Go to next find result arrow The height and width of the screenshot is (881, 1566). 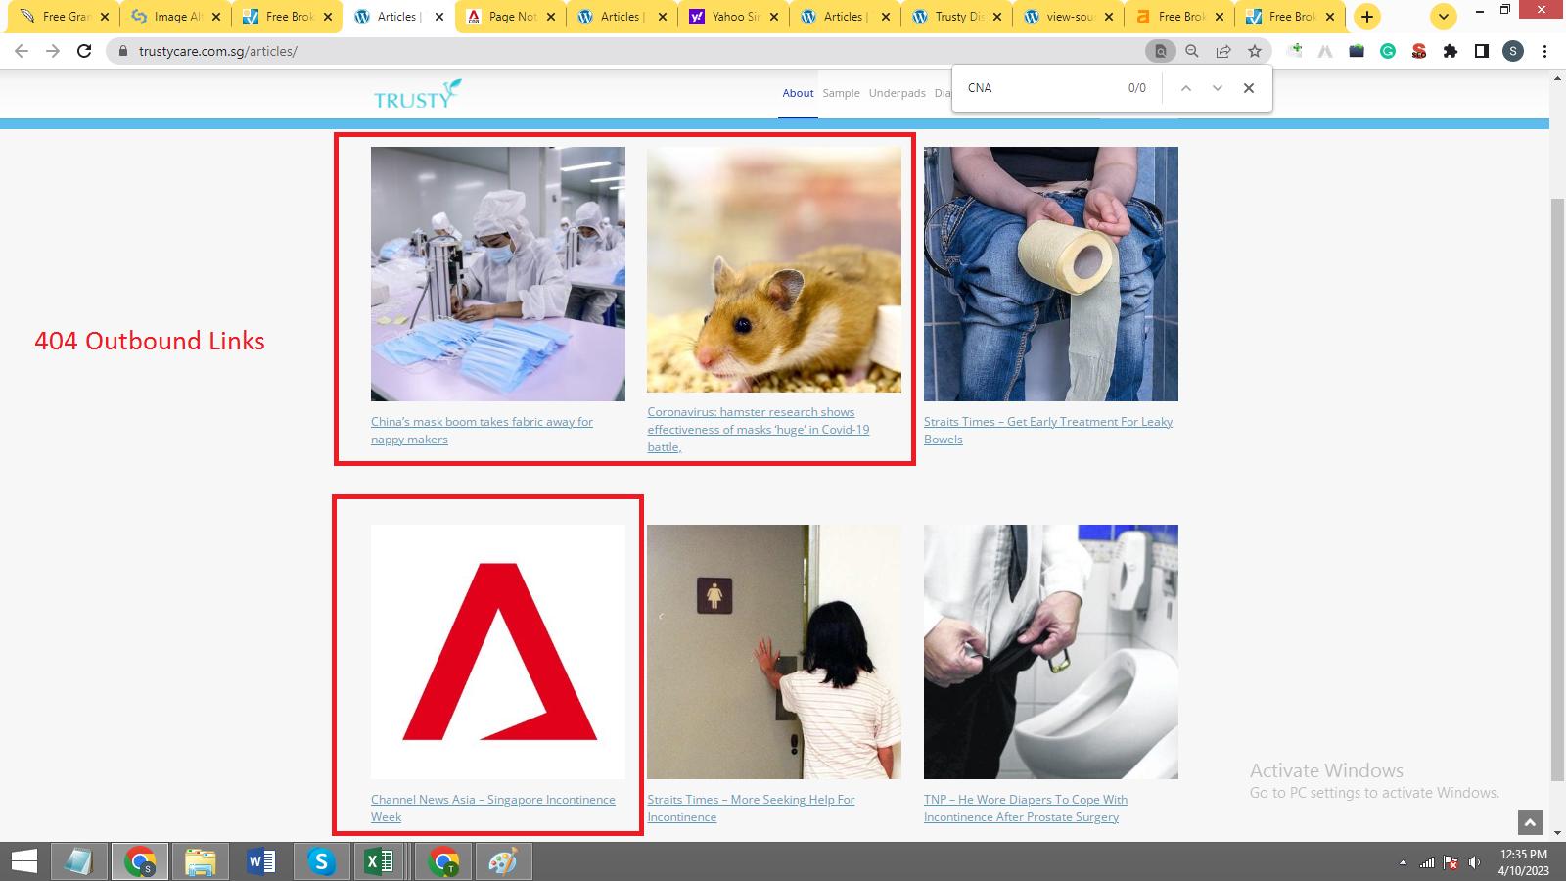tap(1217, 88)
